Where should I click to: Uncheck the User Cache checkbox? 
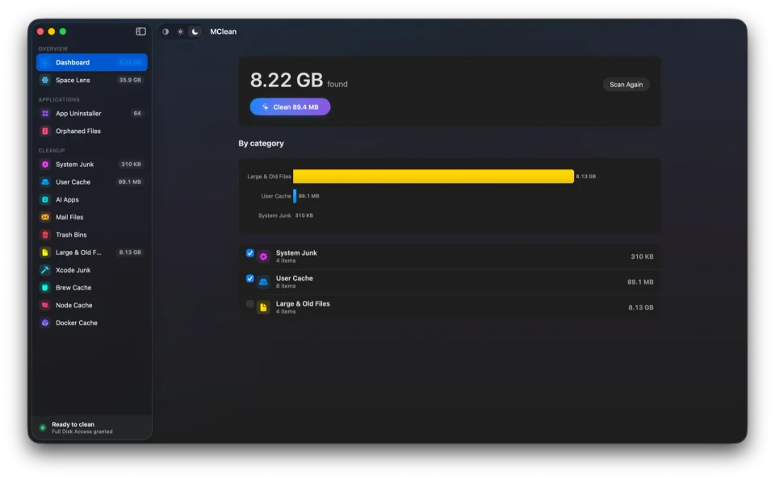pyautogui.click(x=250, y=278)
